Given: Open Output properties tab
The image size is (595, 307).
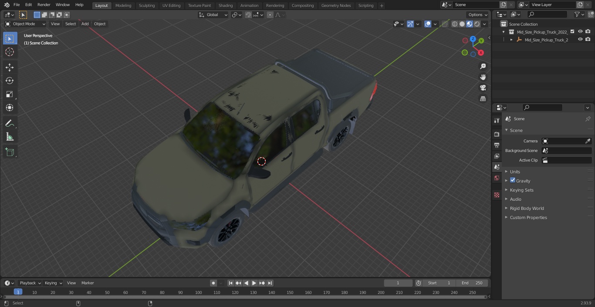Looking at the screenshot, I should point(497,145).
